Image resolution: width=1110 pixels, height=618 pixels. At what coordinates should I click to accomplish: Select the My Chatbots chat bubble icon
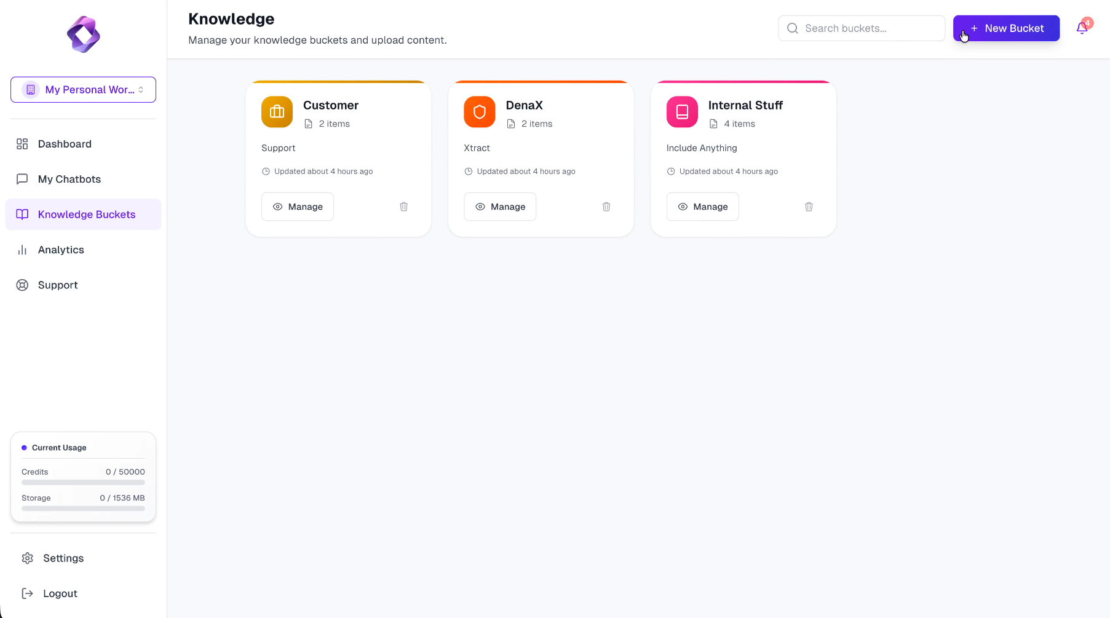tap(22, 179)
